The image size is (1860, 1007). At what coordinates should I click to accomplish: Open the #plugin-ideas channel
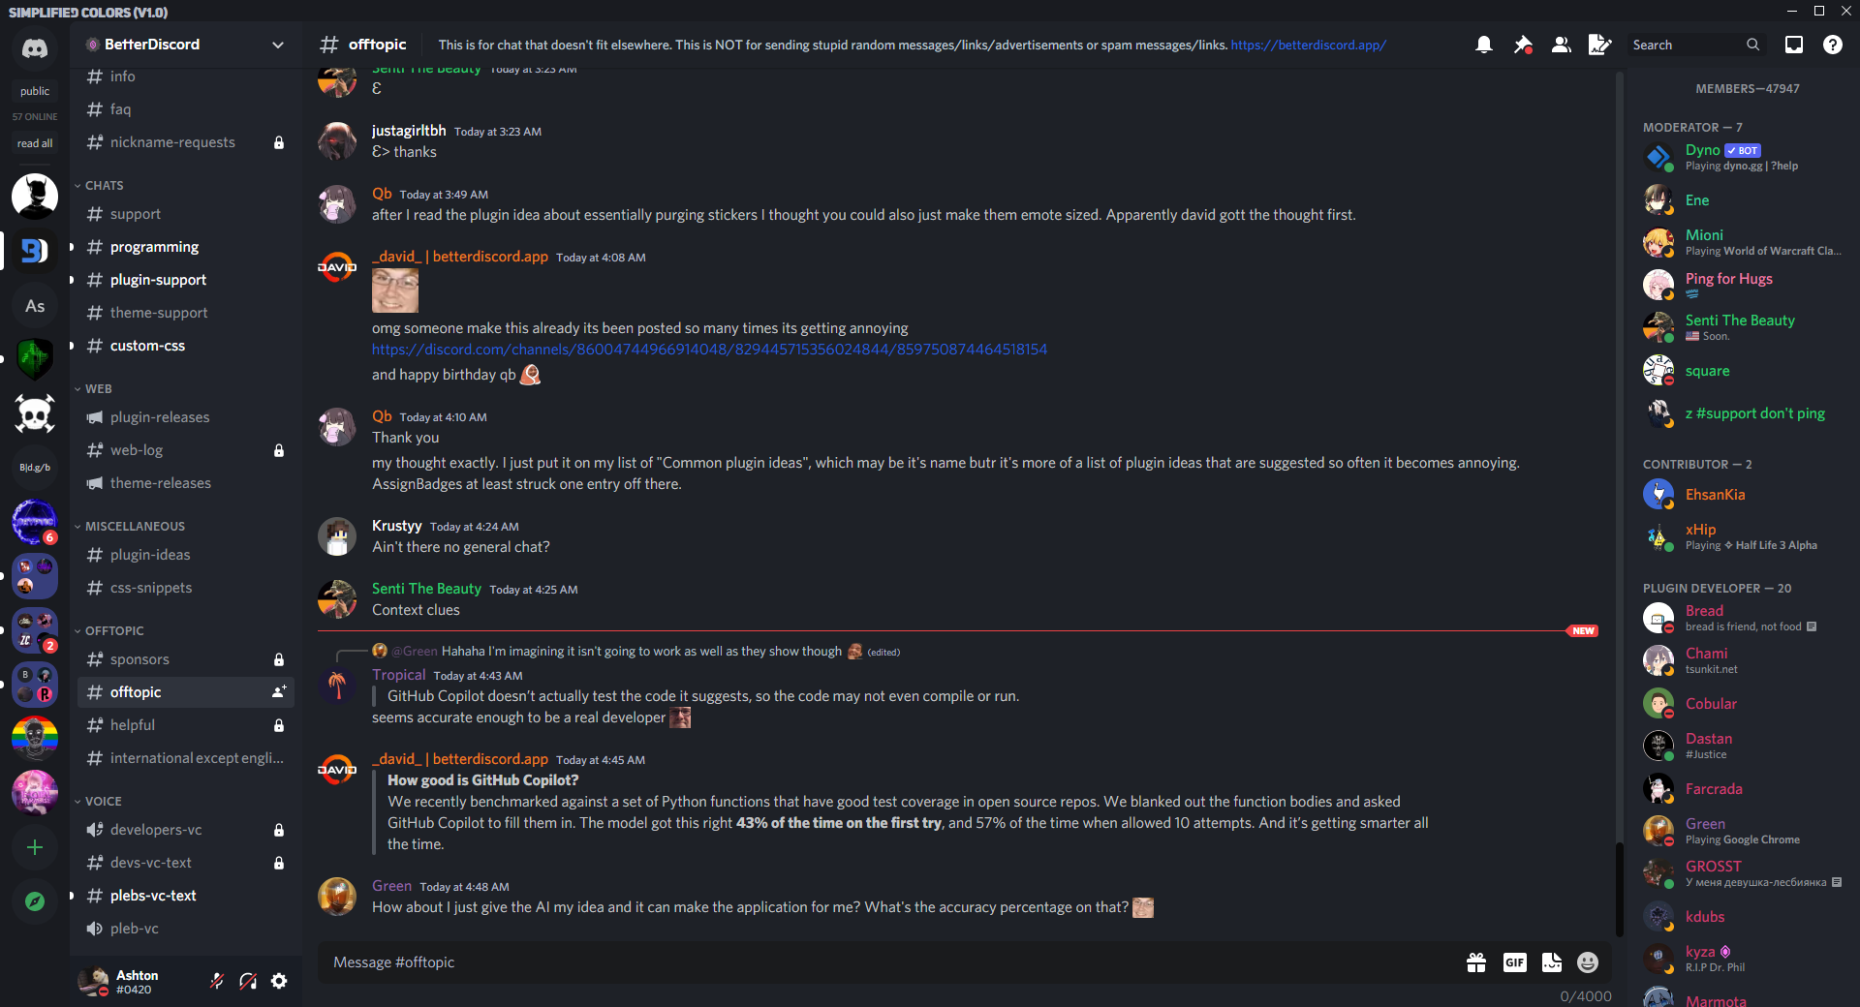coord(150,555)
